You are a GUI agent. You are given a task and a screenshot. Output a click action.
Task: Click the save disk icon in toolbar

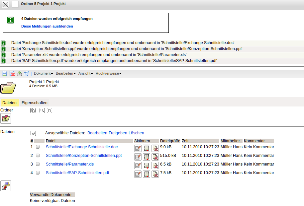[5, 74]
